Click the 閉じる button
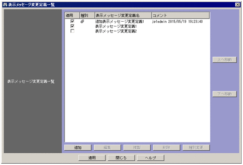 (121, 158)
